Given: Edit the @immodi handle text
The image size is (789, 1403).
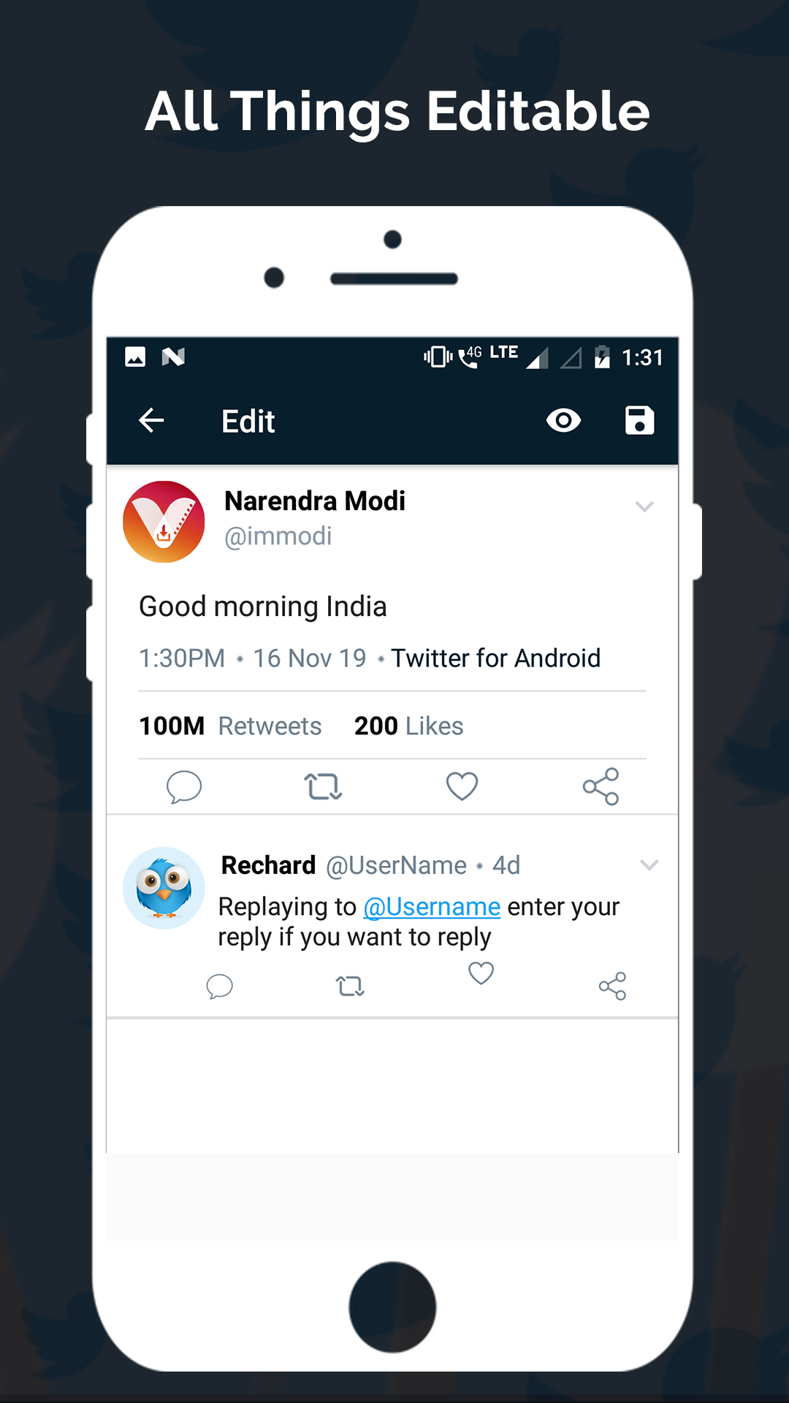Looking at the screenshot, I should pos(278,536).
